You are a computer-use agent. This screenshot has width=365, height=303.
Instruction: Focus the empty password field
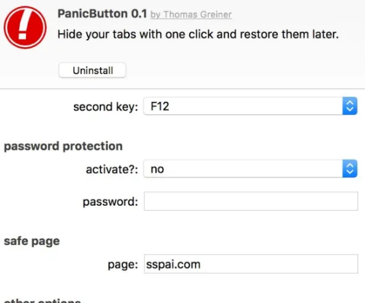click(251, 201)
